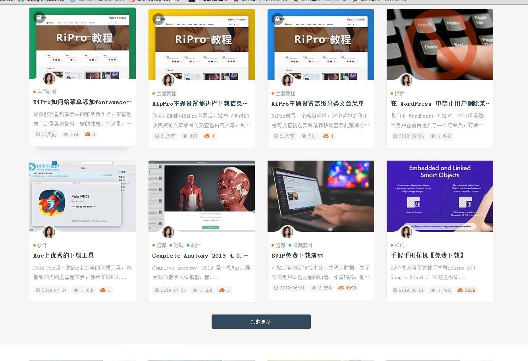The height and width of the screenshot is (361, 528).
Task: Click the eye views icon showing 415
Action: (x=185, y=136)
